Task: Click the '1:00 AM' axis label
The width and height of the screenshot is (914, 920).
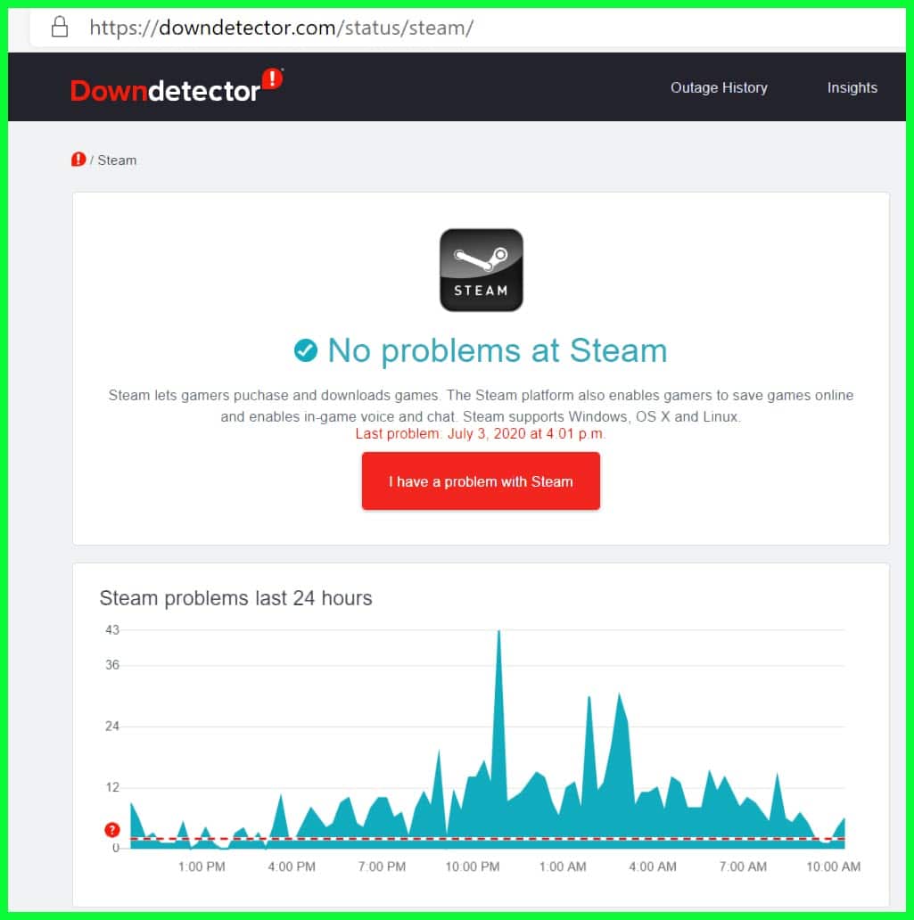Action: 563,867
